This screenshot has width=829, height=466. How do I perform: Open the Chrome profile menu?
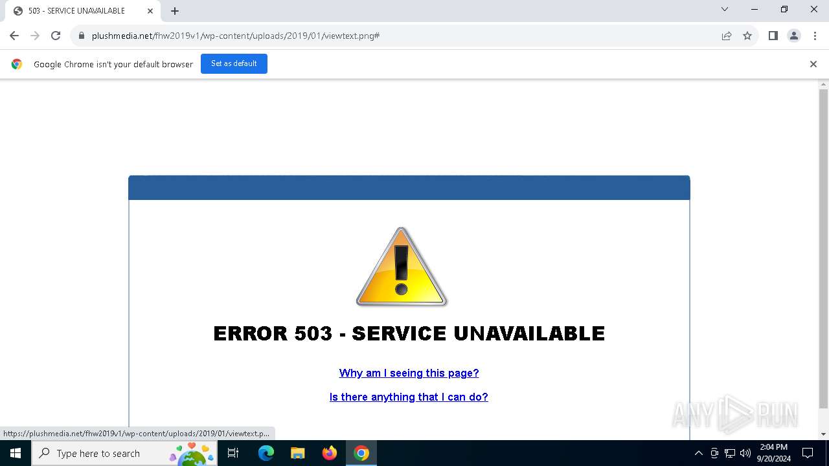[794, 36]
